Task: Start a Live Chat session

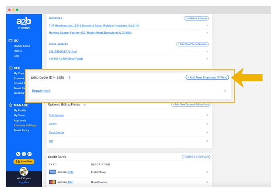Action: (24, 162)
